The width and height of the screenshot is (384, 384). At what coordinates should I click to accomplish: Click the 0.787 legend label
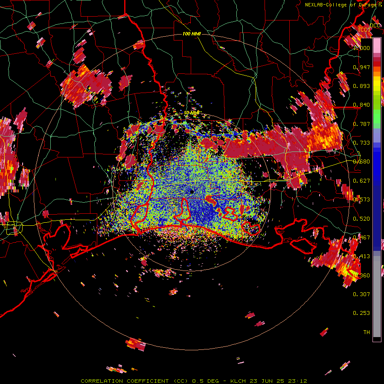(x=362, y=124)
